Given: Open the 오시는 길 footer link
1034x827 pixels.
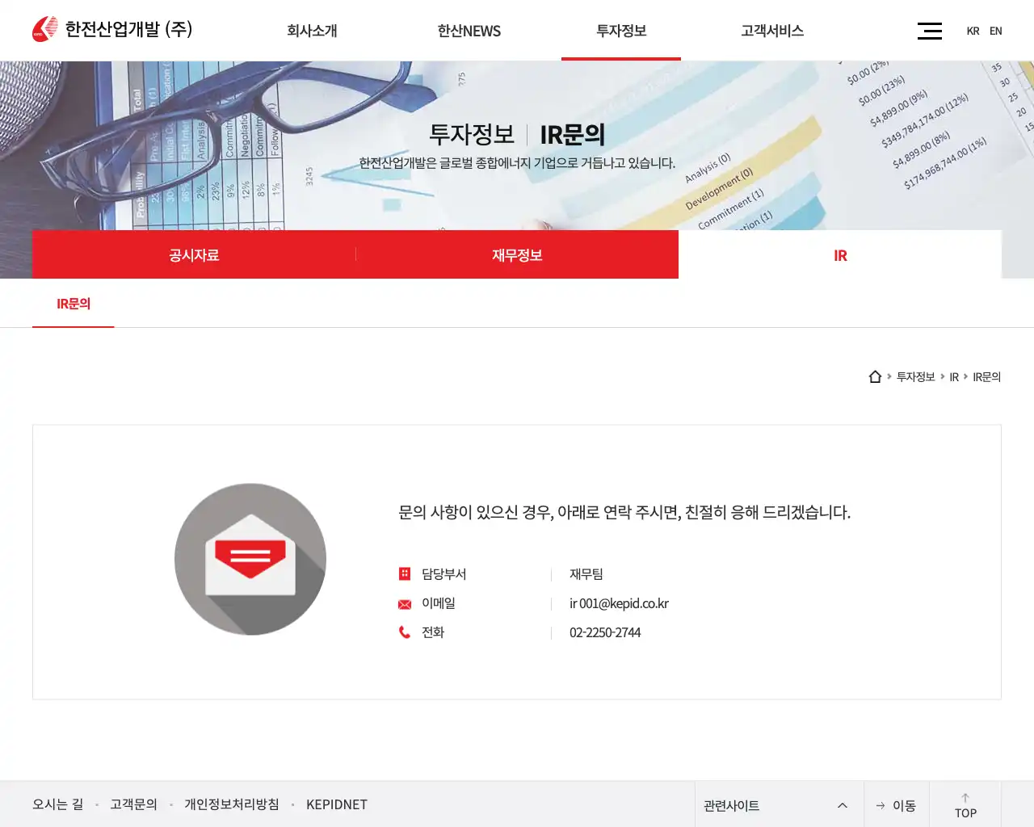Looking at the screenshot, I should (57, 804).
